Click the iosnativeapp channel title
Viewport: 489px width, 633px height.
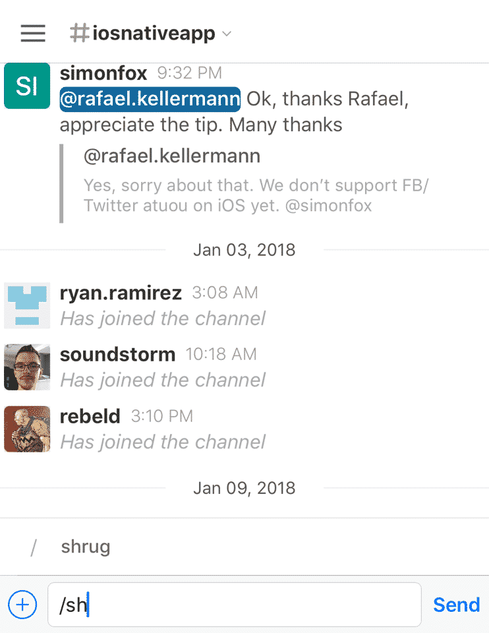[x=154, y=33]
